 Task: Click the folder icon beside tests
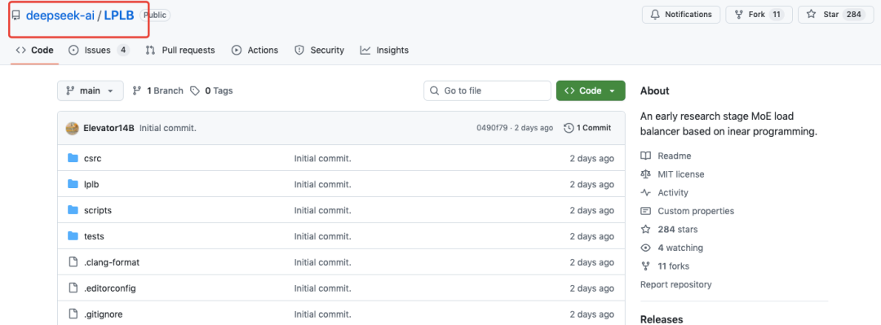click(x=73, y=235)
